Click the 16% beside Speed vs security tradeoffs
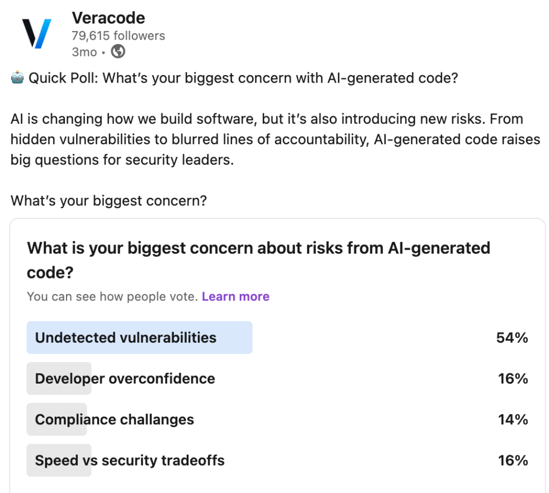This screenshot has height=493, width=549. (513, 460)
